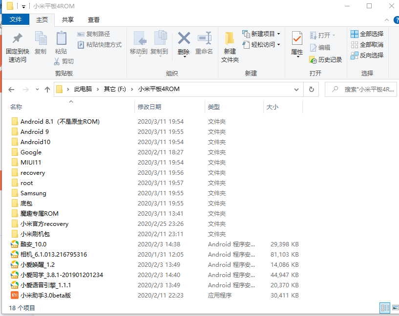Sort by Type (类型) column header
399x316 pixels.
click(x=213, y=107)
